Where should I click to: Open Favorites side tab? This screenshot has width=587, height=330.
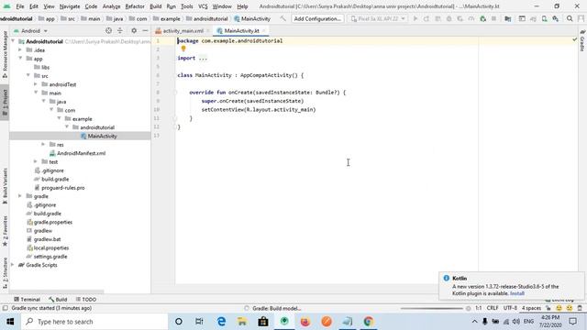point(5,230)
